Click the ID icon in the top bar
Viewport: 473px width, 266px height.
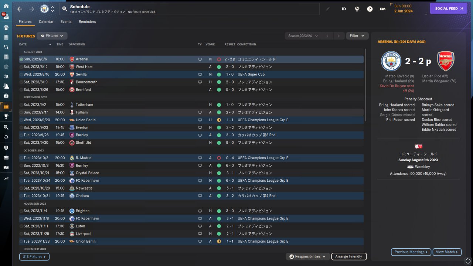(344, 9)
